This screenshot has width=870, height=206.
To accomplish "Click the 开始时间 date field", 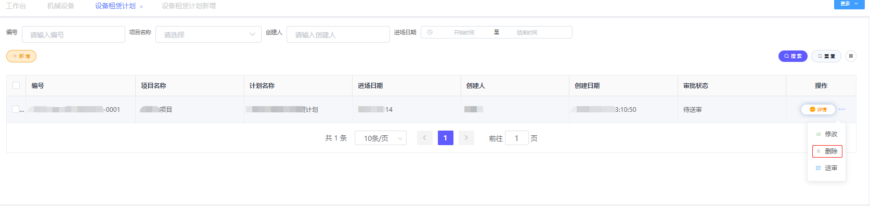I will (464, 32).
